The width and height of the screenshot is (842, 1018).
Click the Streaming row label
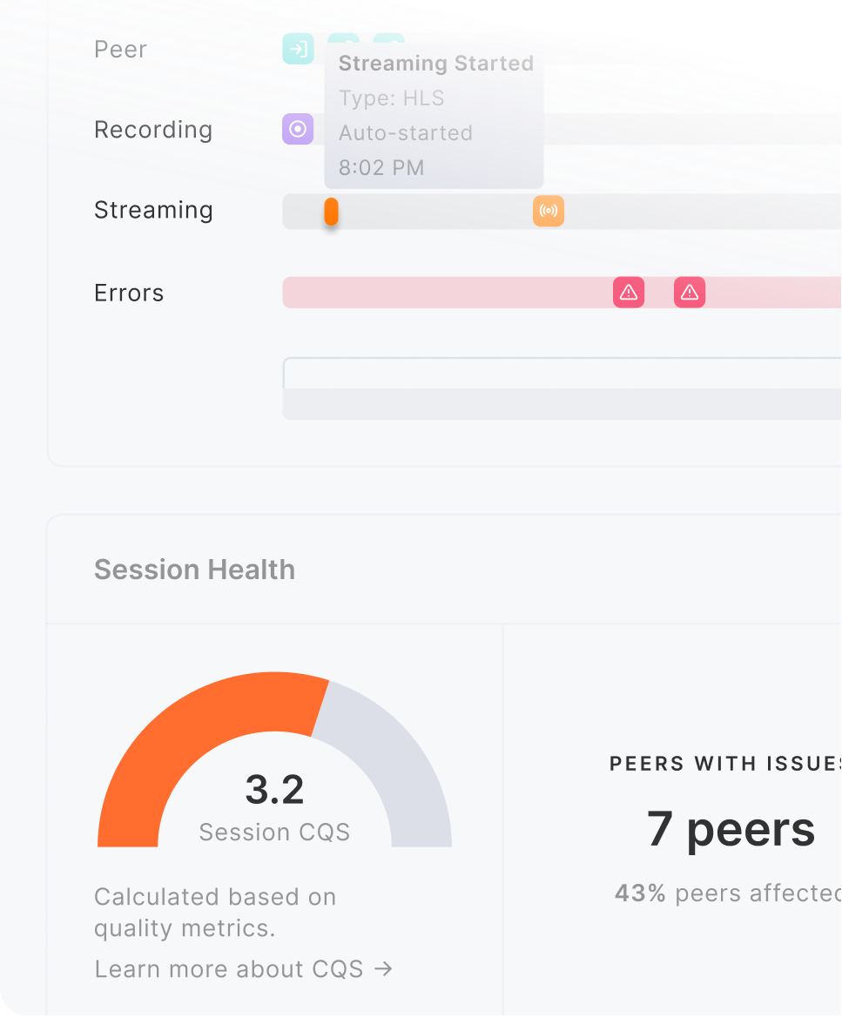(153, 211)
